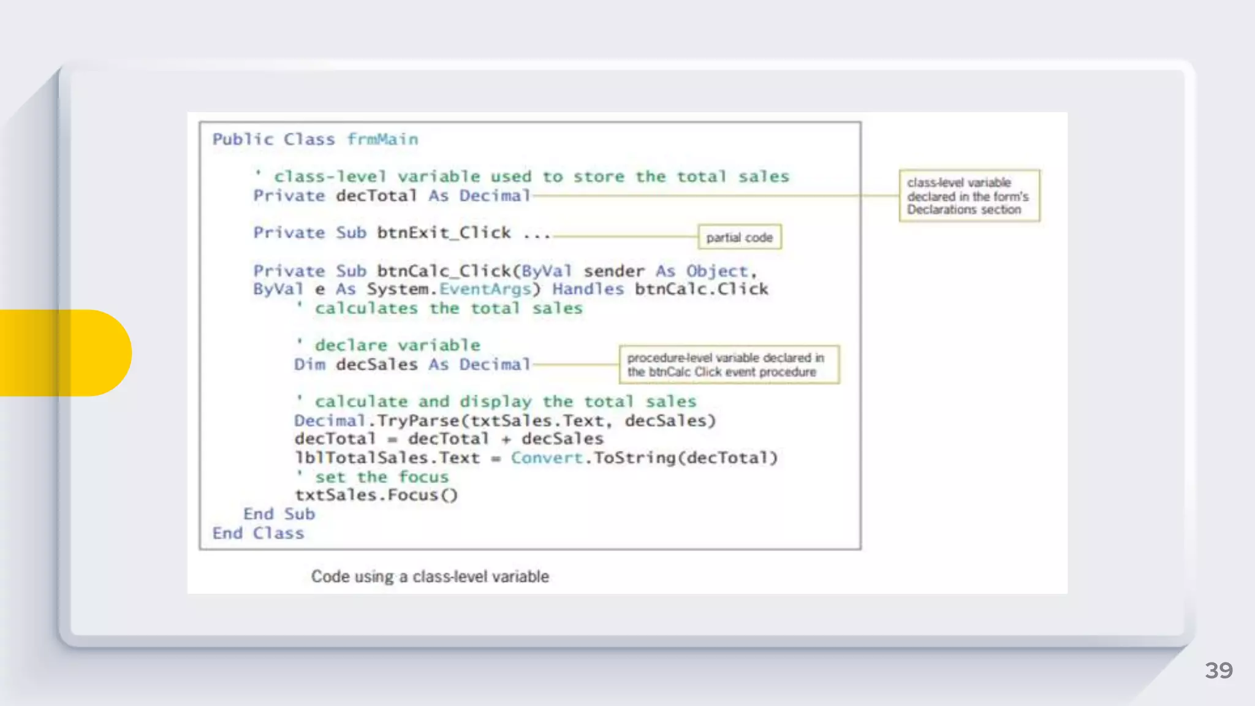
Task: Click the 'End Class' keyword
Action: click(258, 533)
